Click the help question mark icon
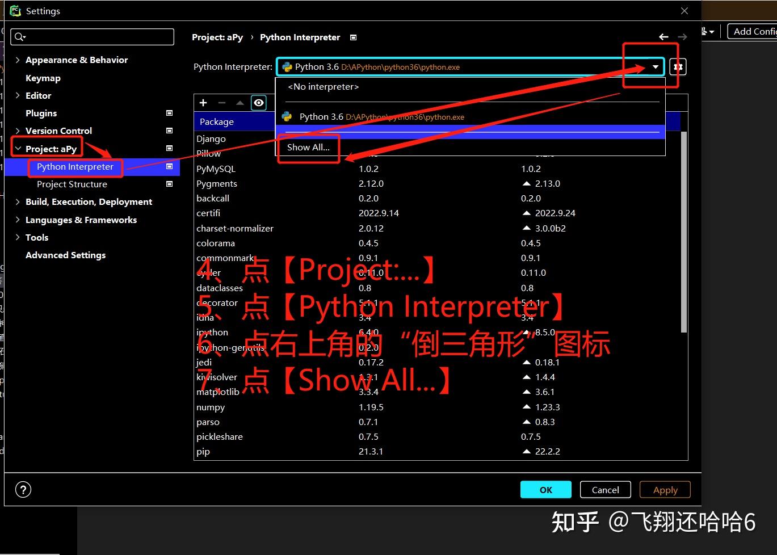The width and height of the screenshot is (777, 555). coord(23,489)
